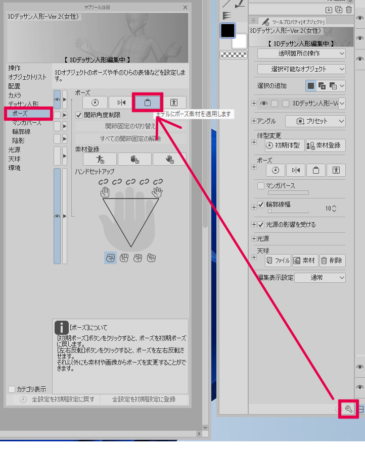
Task: Click 輪郭線幅 value stepper arrows
Action: [334, 209]
